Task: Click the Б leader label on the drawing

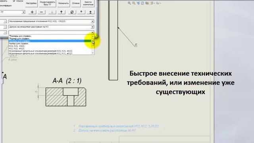Action: pos(136,45)
